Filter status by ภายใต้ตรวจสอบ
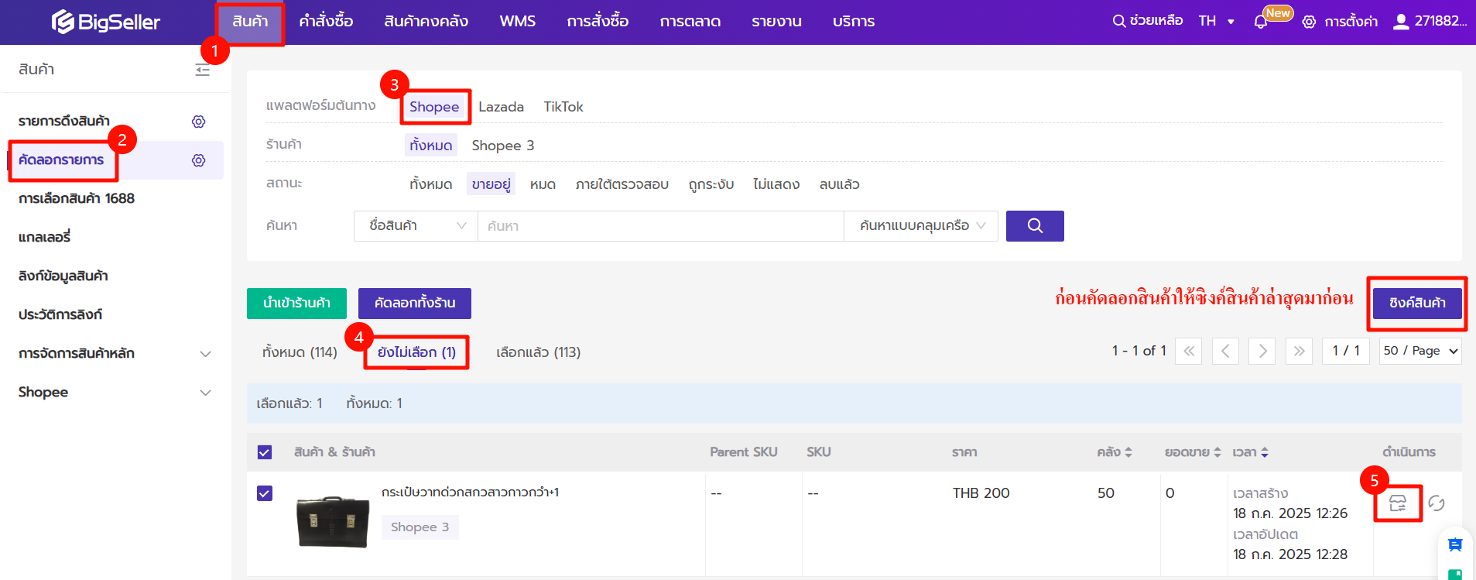 pos(622,184)
